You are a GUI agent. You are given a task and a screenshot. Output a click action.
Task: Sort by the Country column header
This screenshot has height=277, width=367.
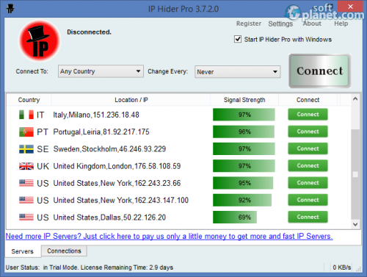29,100
